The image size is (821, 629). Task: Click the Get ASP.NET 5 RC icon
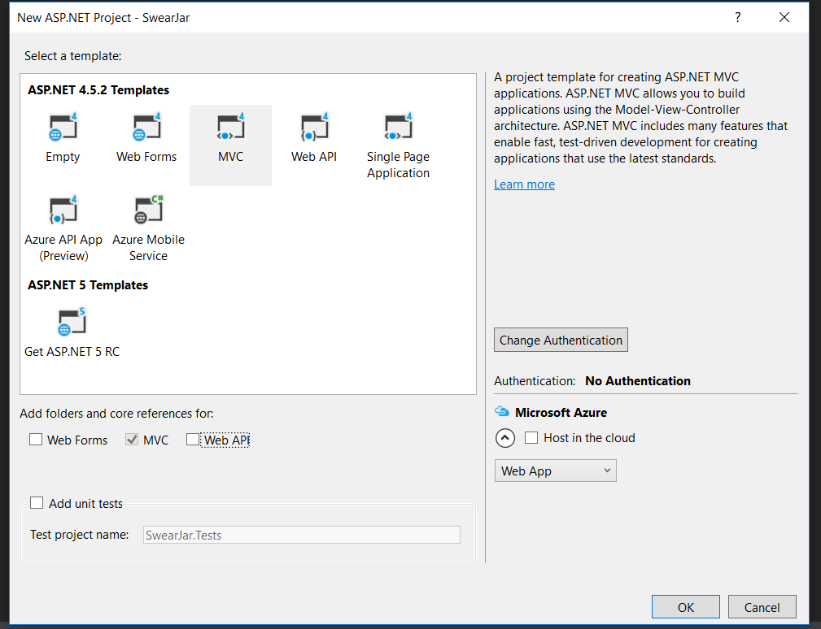[x=72, y=320]
